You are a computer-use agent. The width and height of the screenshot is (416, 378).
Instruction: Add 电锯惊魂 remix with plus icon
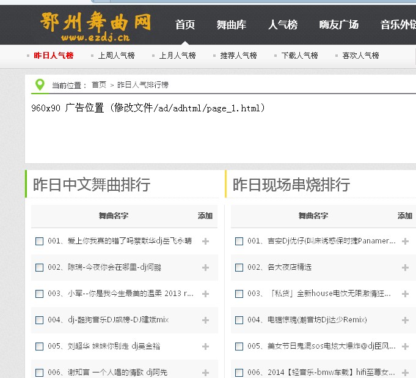(405, 320)
